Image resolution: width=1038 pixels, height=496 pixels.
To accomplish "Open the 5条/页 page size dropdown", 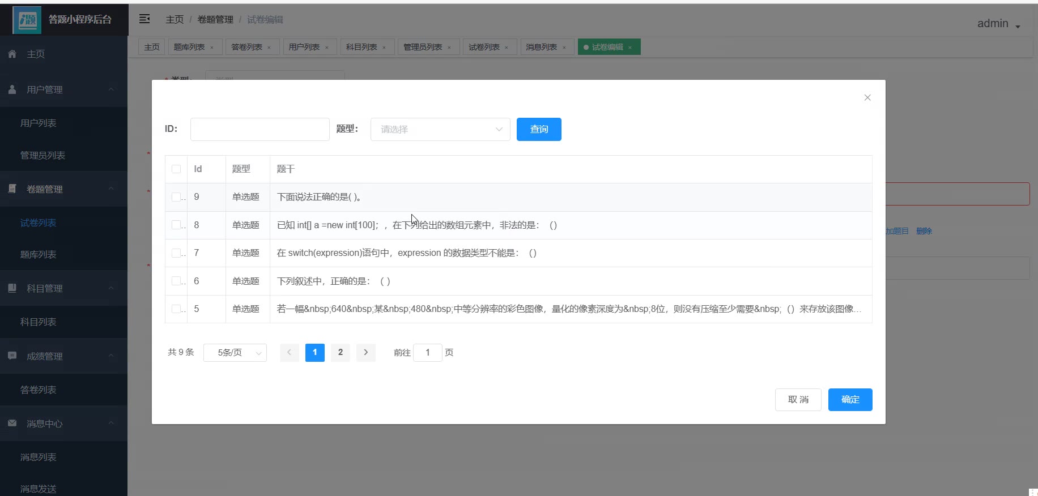I will coord(235,352).
